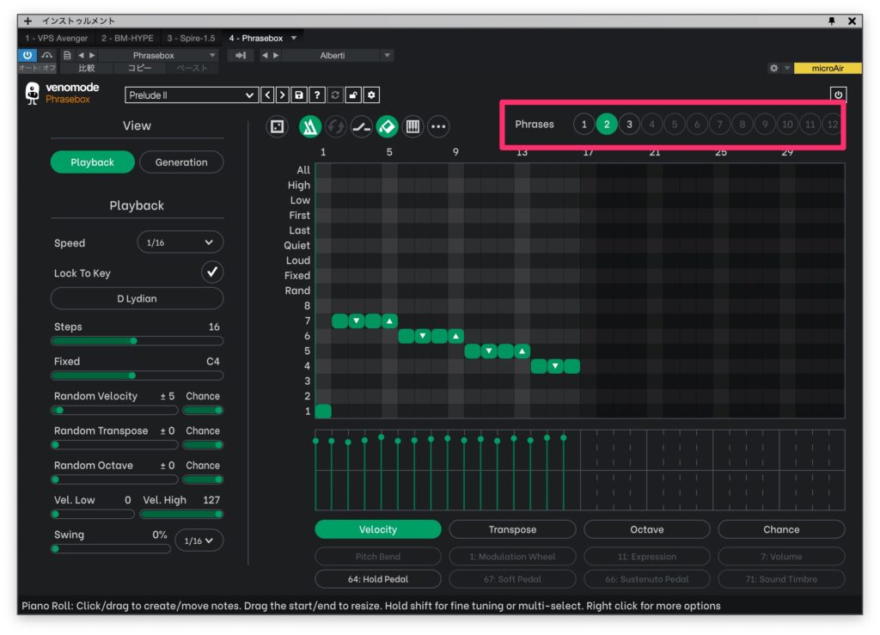Expand the Speed 1/16 dropdown
The width and height of the screenshot is (880, 635).
click(180, 242)
